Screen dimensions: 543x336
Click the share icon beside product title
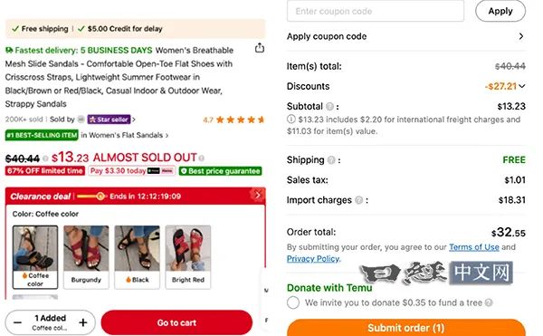click(260, 48)
